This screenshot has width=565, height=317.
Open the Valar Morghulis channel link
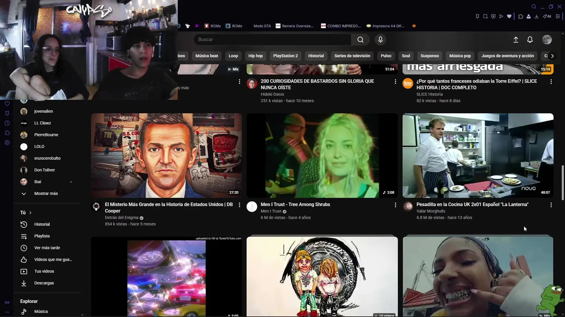coord(431,211)
